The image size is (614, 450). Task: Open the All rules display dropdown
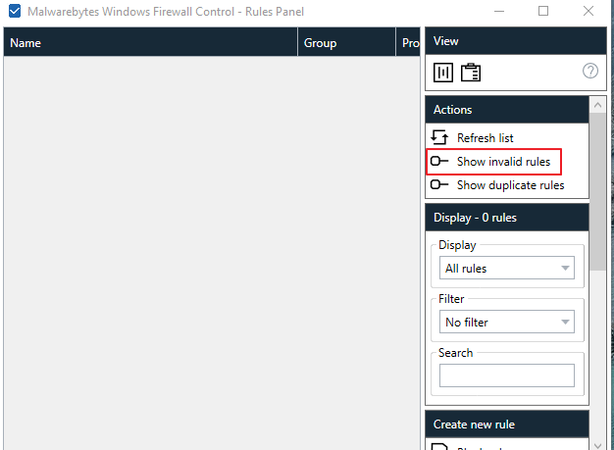507,268
